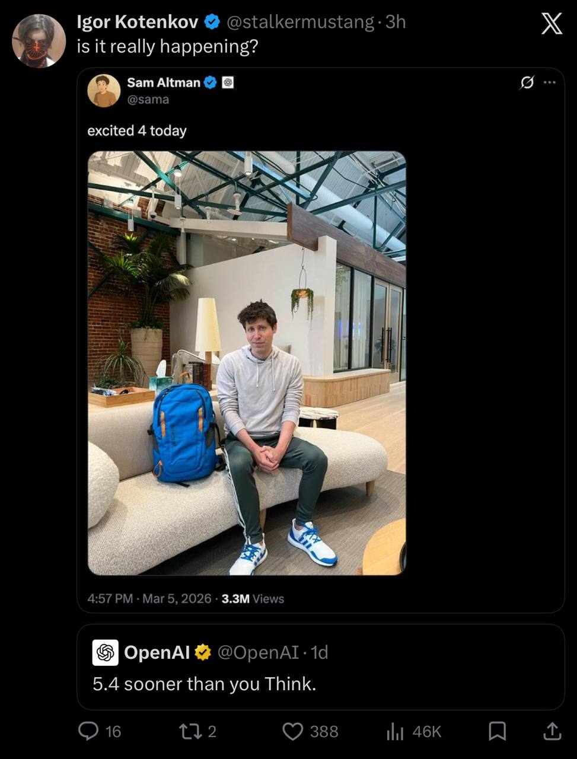577x759 pixels.
Task: Click the X logo icon
Action: tap(552, 24)
